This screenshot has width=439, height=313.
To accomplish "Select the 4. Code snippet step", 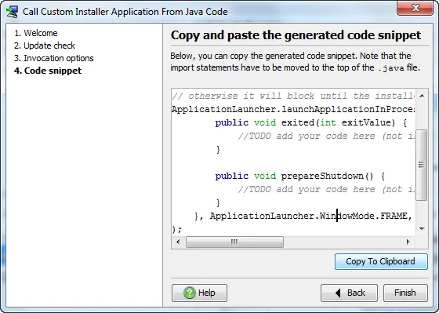I will (48, 71).
